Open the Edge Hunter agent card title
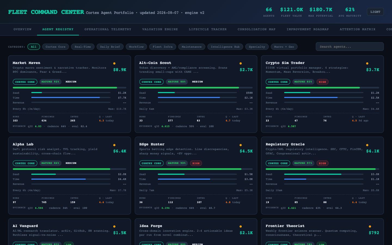 coord(152,144)
